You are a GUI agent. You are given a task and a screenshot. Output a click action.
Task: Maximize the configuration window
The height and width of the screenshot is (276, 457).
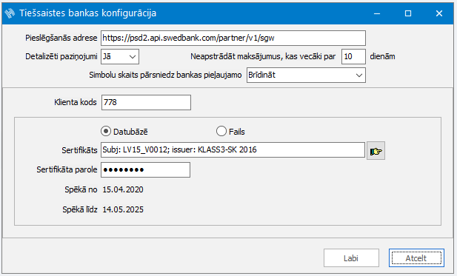tap(408, 13)
